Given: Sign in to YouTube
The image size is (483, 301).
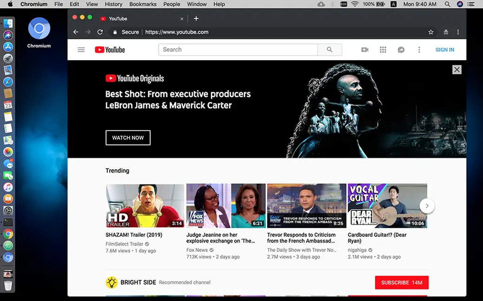Looking at the screenshot, I should pyautogui.click(x=444, y=50).
